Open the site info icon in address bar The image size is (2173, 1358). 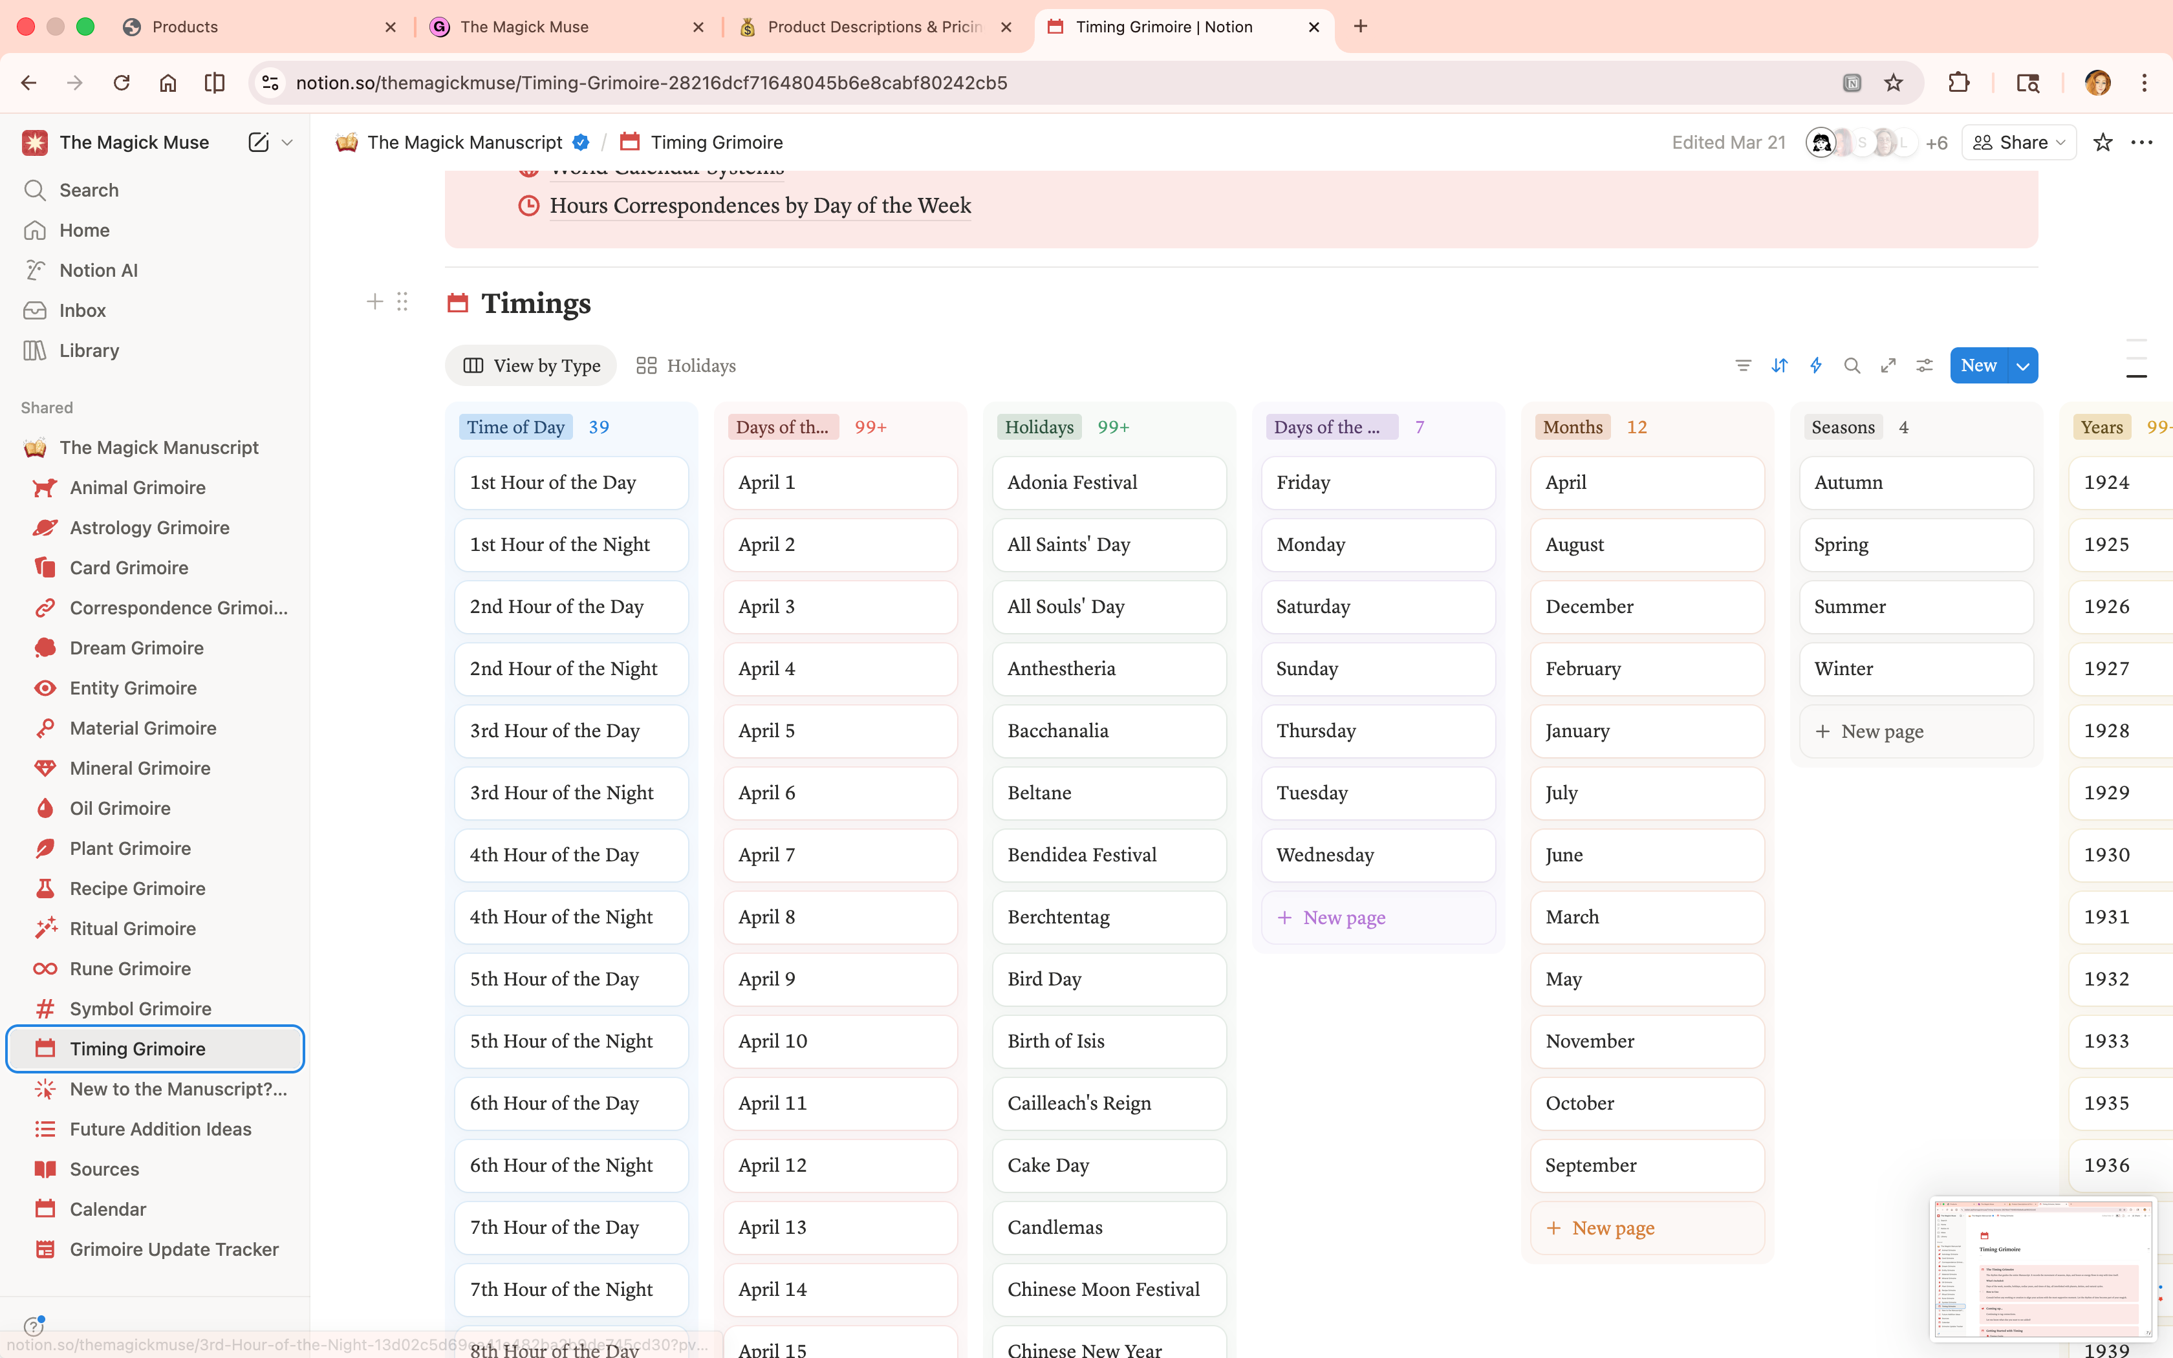pos(270,83)
